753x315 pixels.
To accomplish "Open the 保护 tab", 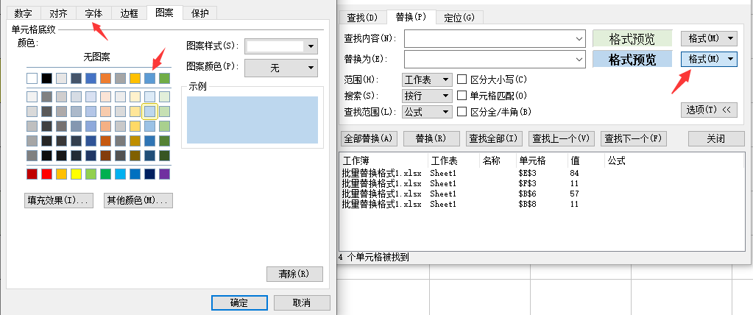I will coord(199,13).
